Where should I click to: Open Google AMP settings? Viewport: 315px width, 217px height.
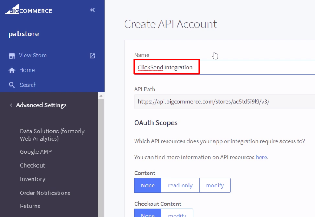[x=36, y=152]
